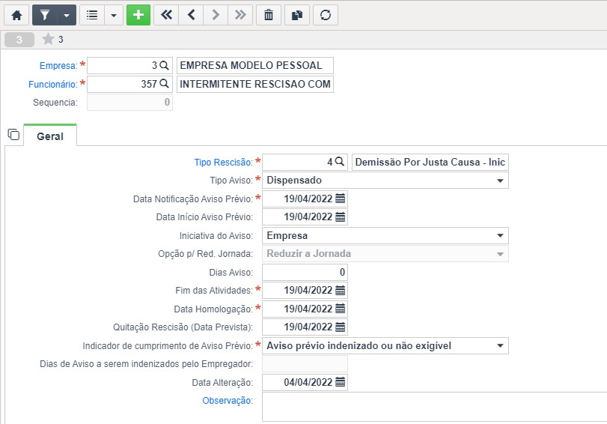Click the Tipo Rescisão label link

223,163
